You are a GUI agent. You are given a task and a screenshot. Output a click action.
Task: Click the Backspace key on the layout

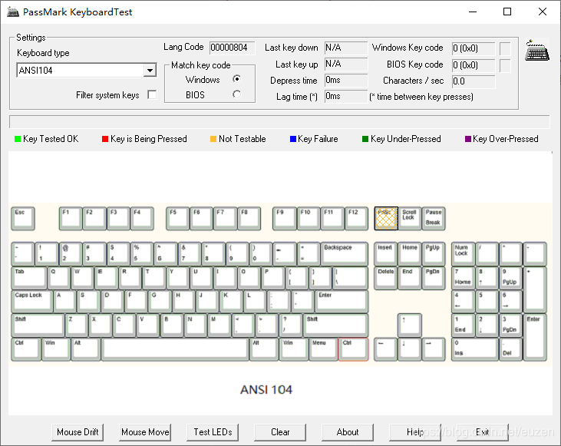click(344, 254)
